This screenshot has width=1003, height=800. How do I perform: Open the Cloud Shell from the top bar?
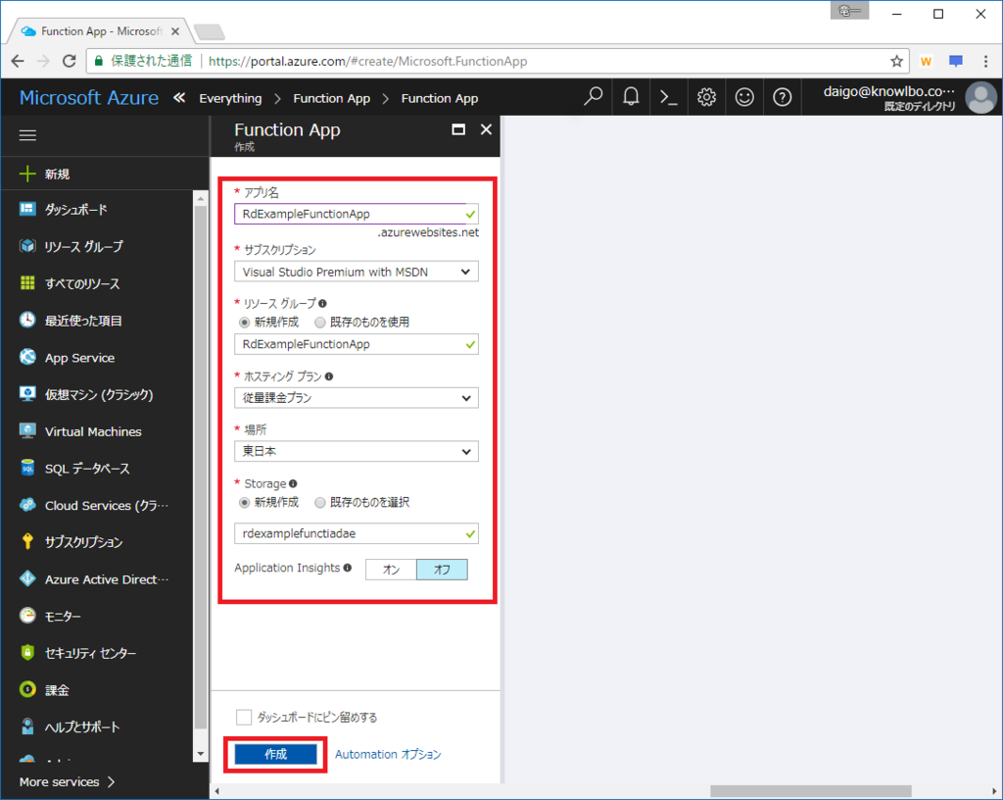click(x=669, y=97)
